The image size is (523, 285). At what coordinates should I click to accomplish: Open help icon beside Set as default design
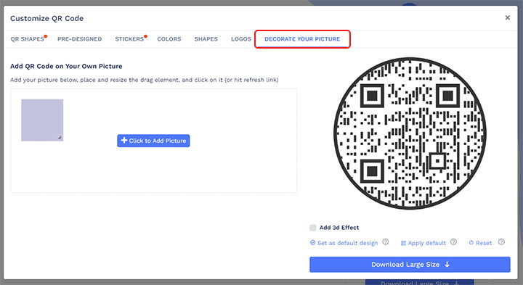[x=385, y=242]
